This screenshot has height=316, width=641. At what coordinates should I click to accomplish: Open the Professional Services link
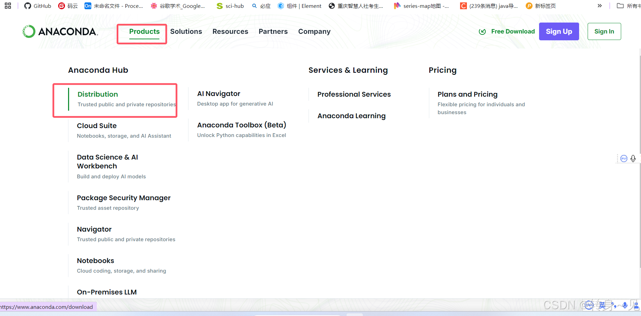pos(354,94)
